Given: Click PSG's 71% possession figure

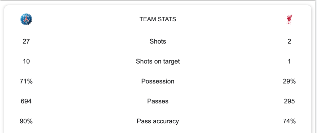Looking at the screenshot, I should (26, 81).
